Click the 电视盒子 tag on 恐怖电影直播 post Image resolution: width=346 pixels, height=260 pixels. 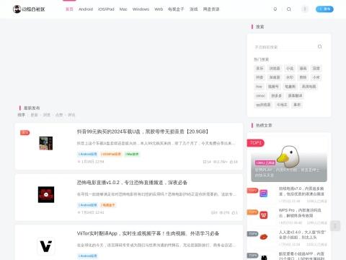tap(108, 205)
